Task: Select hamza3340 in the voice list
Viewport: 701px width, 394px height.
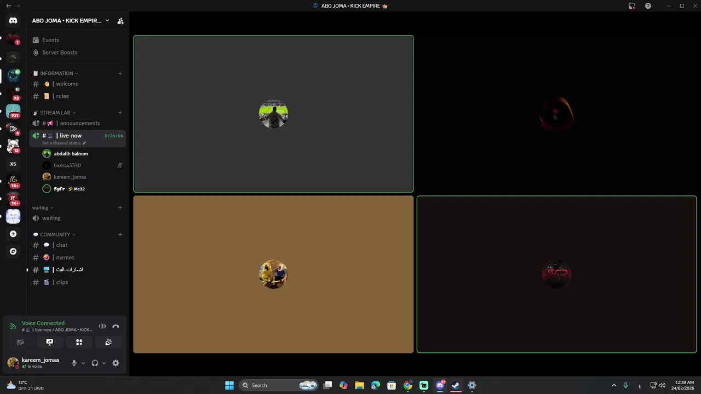Action: pos(82,165)
